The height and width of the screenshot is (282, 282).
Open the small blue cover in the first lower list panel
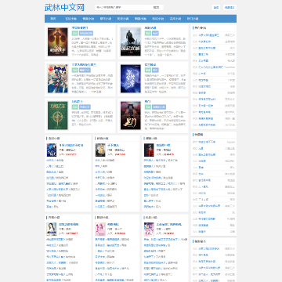(x=52, y=150)
